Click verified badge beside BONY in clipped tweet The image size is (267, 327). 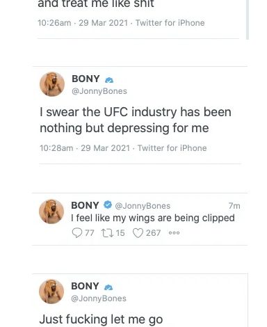(108, 205)
